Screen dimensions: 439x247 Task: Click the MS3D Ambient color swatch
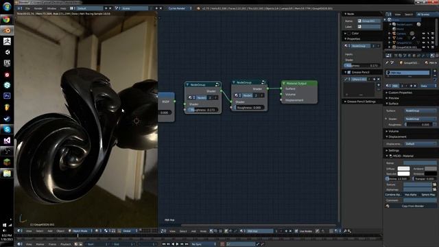click(x=431, y=169)
